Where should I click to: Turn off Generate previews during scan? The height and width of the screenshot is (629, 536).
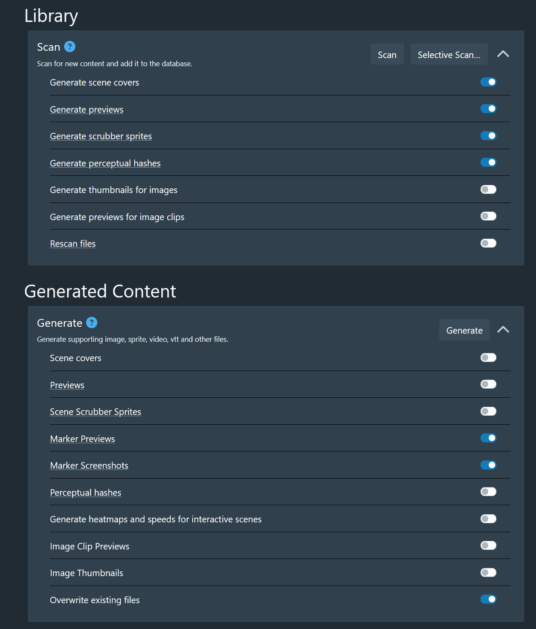tap(488, 109)
